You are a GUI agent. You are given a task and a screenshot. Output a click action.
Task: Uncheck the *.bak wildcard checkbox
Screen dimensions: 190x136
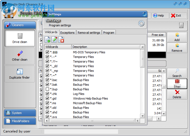[47, 84]
